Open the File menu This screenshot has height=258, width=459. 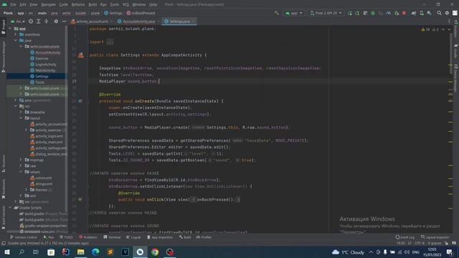tap(13, 5)
